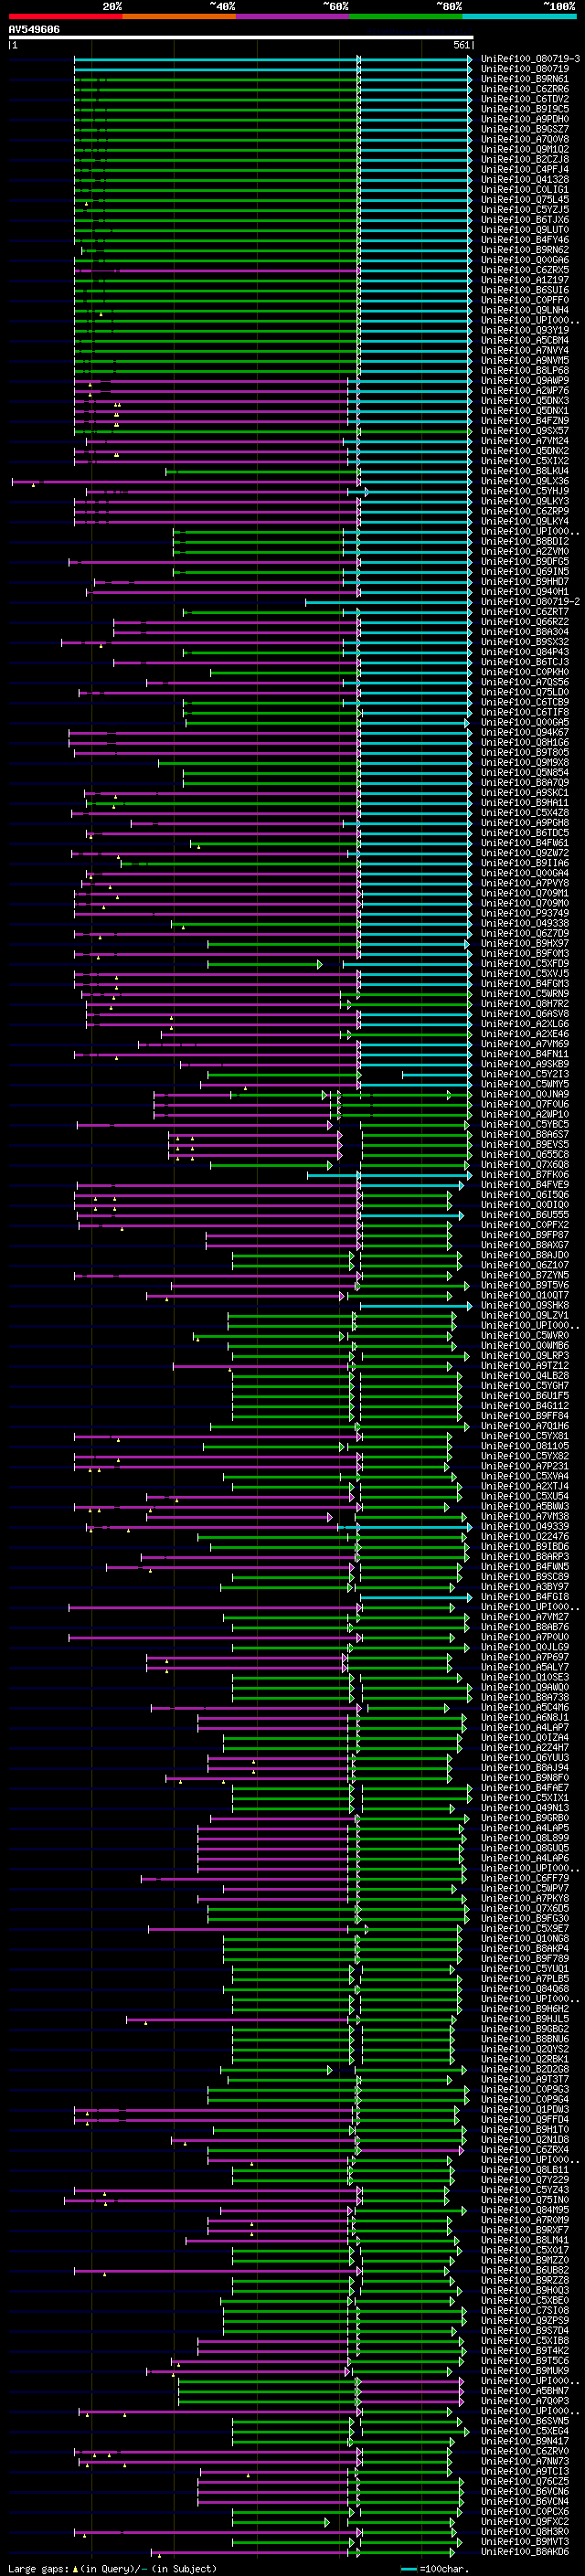Image resolution: width=585 pixels, height=2576 pixels.
Task: Select the UniRef100_P93749 label
Action: click(525, 913)
